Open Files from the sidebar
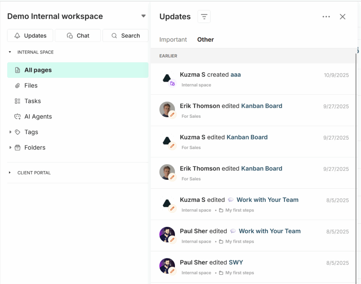 pos(31,86)
